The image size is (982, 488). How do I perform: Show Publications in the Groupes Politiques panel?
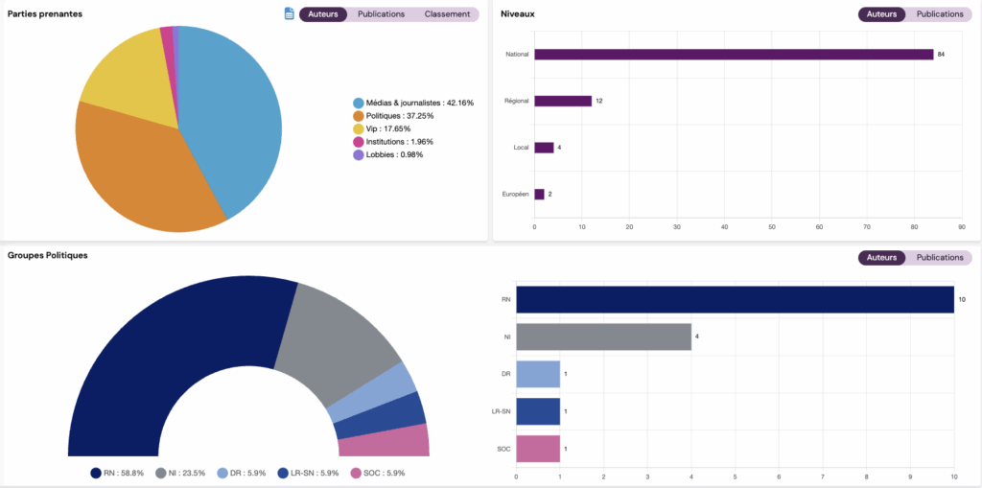940,258
